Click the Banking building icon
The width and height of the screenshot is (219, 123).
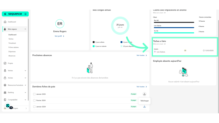(x=5, y=92)
